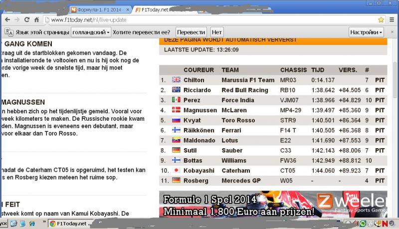The height and width of the screenshot is (229, 399).
Task: Click the Internet Explorer icon in quick launch
Action: [x=32, y=224]
